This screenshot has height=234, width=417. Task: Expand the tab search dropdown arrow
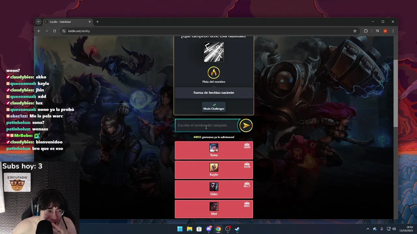coord(38,22)
